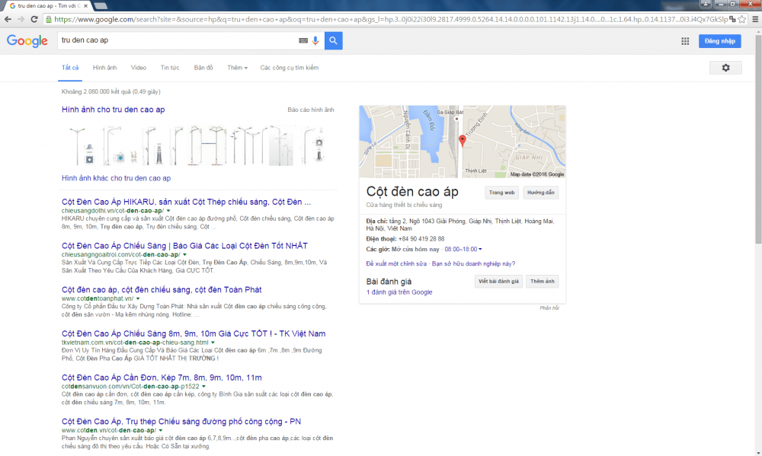
Task: Close the current browser tab
Action: click(x=85, y=6)
